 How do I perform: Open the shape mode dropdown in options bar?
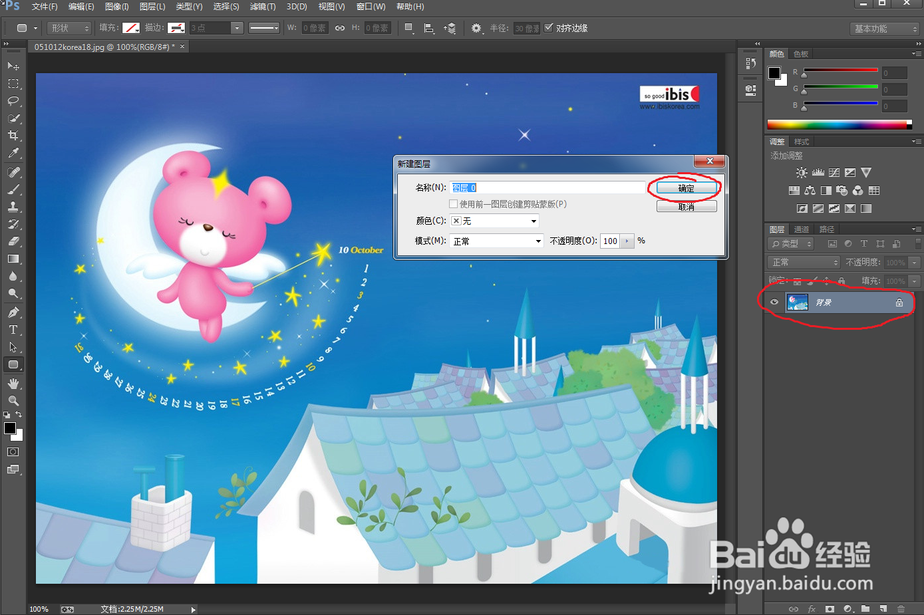[x=69, y=28]
